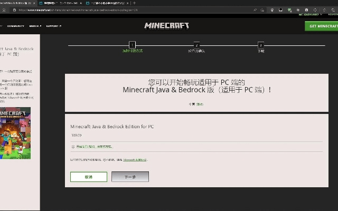
Task: Click the dark round extension icon
Action: [280, 10]
